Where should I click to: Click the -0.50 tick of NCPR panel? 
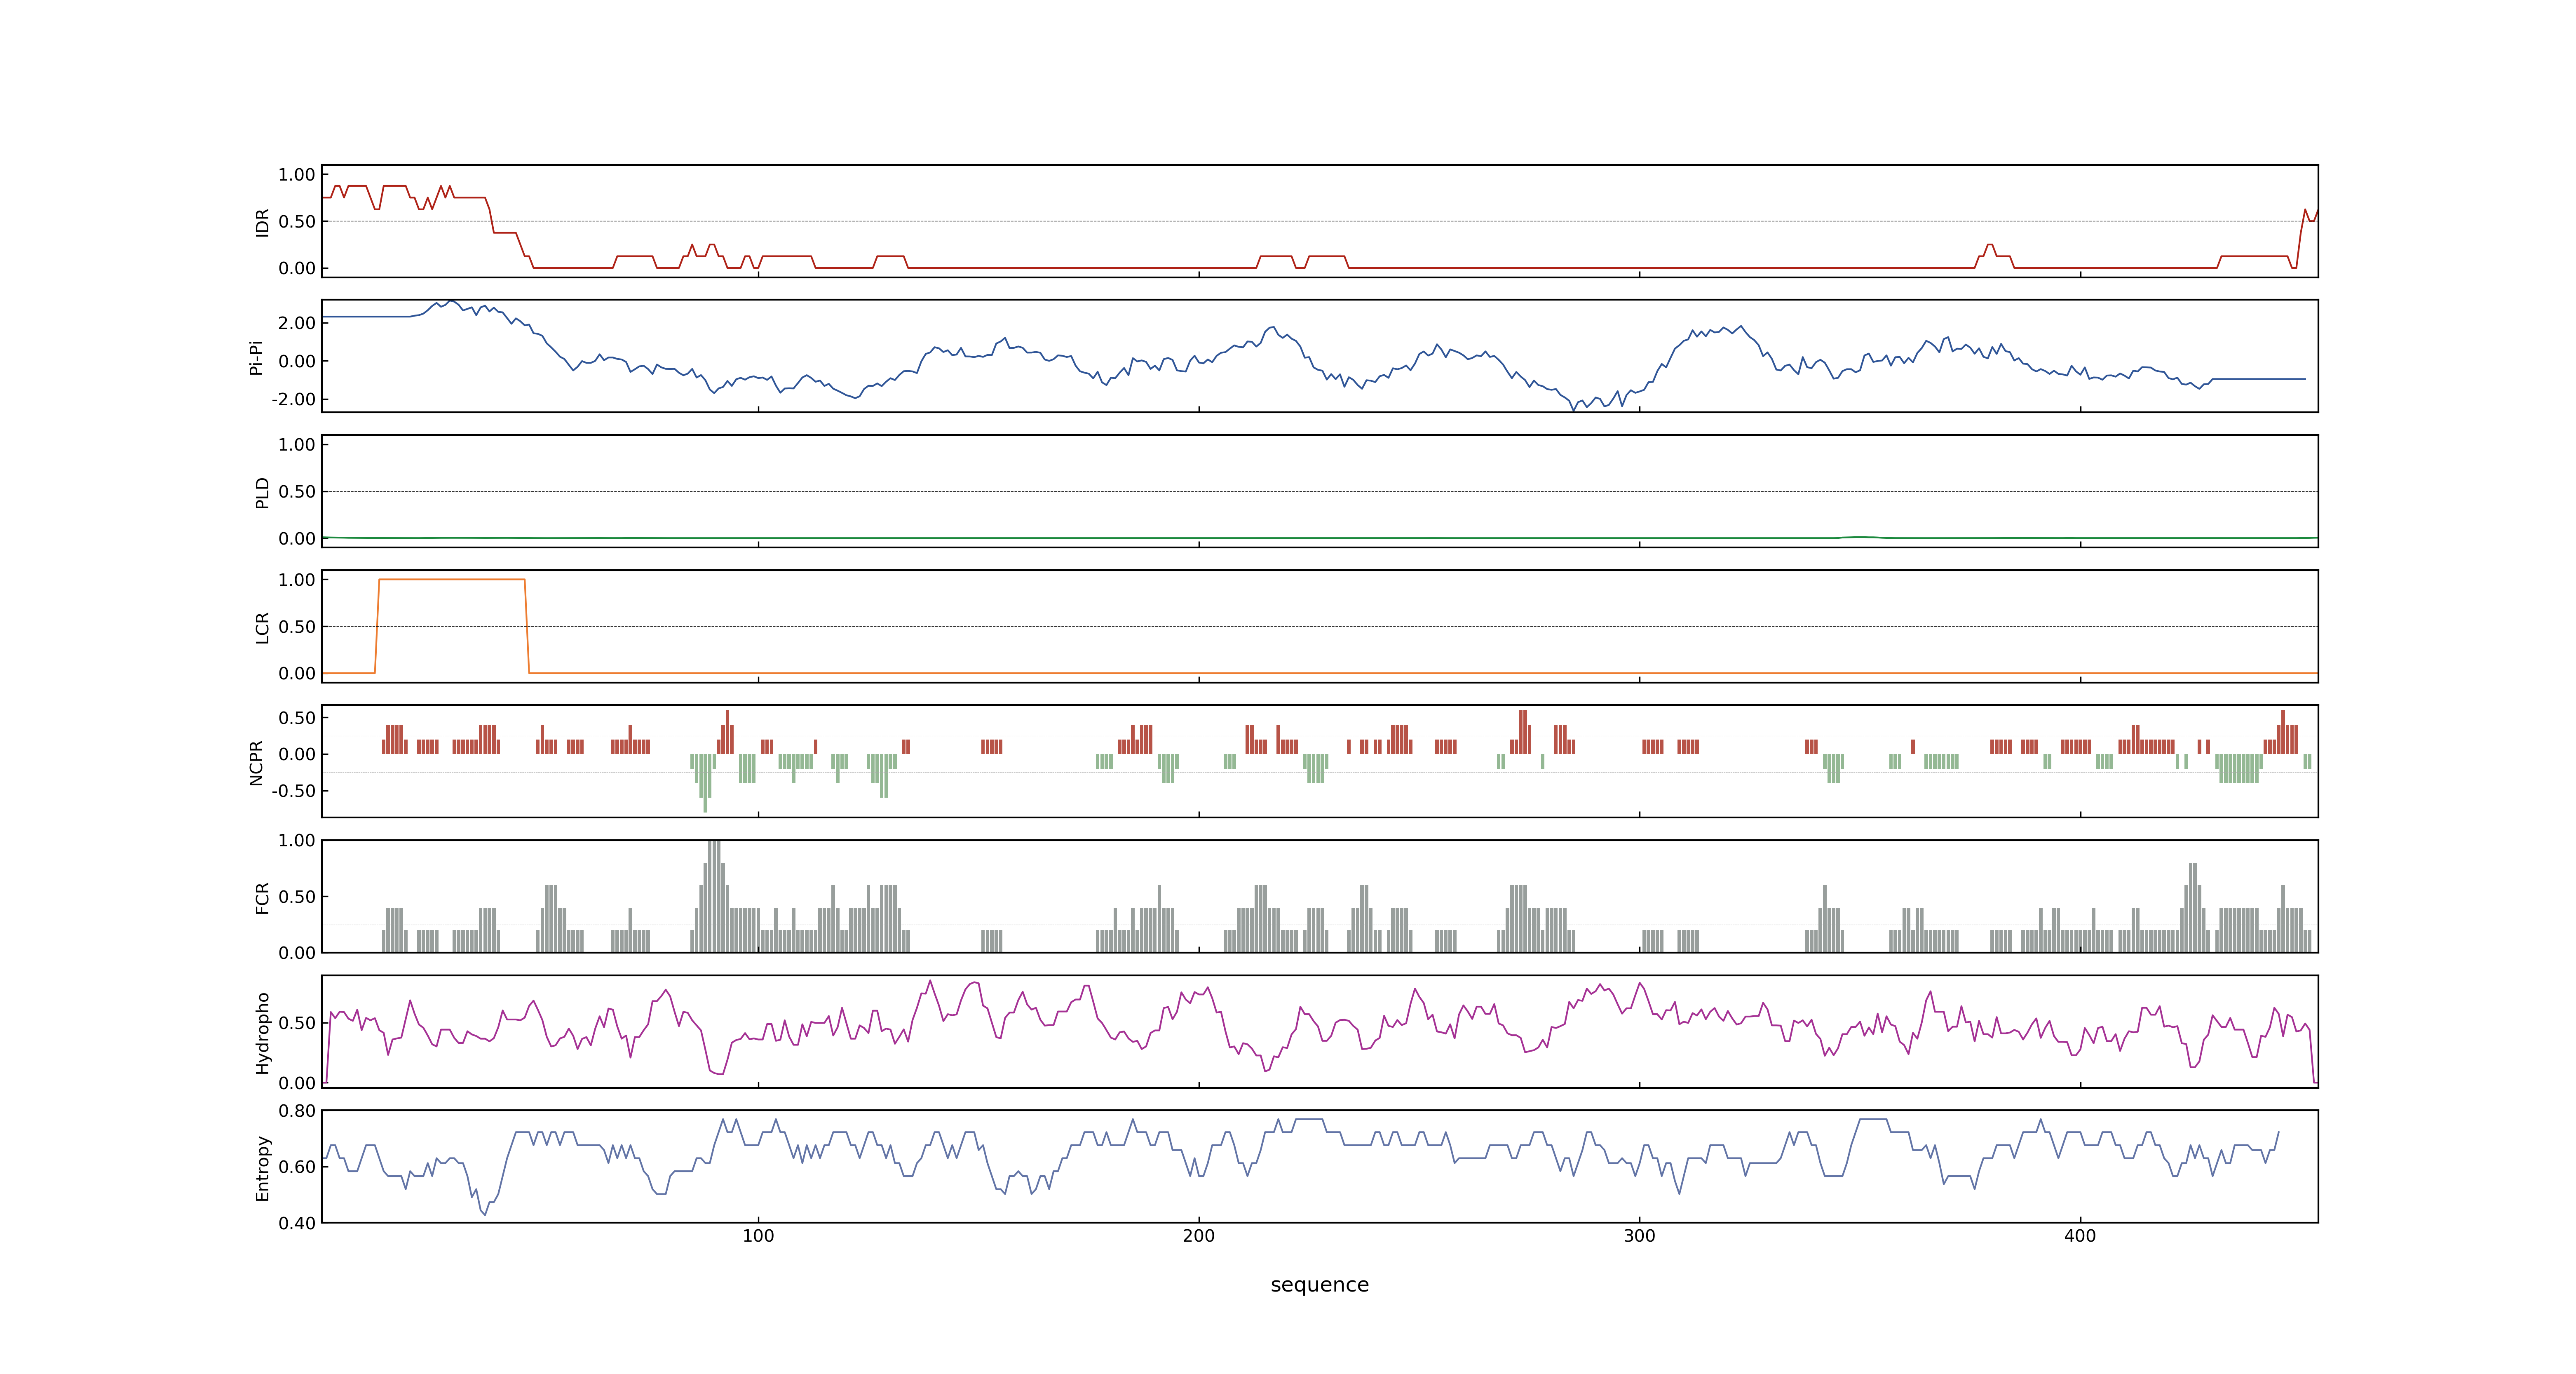[x=293, y=791]
